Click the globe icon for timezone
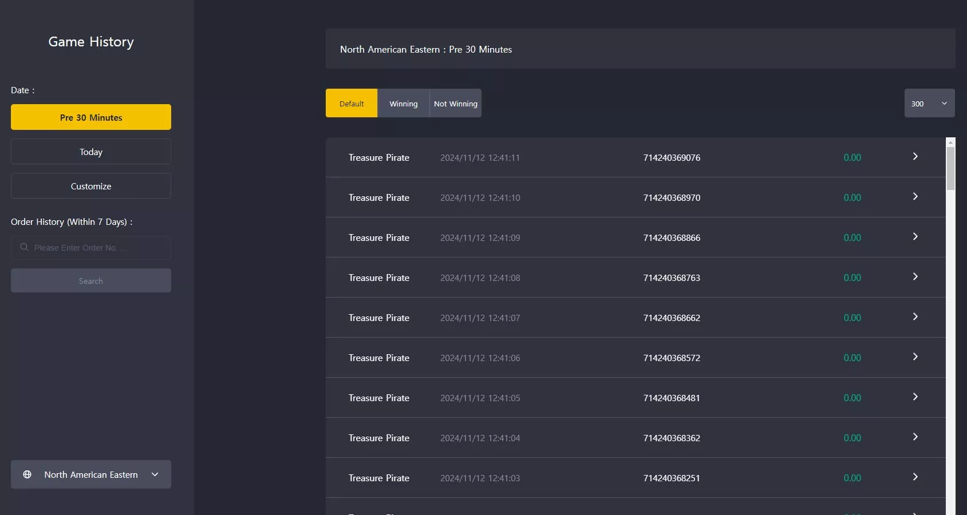967x515 pixels. [x=27, y=474]
